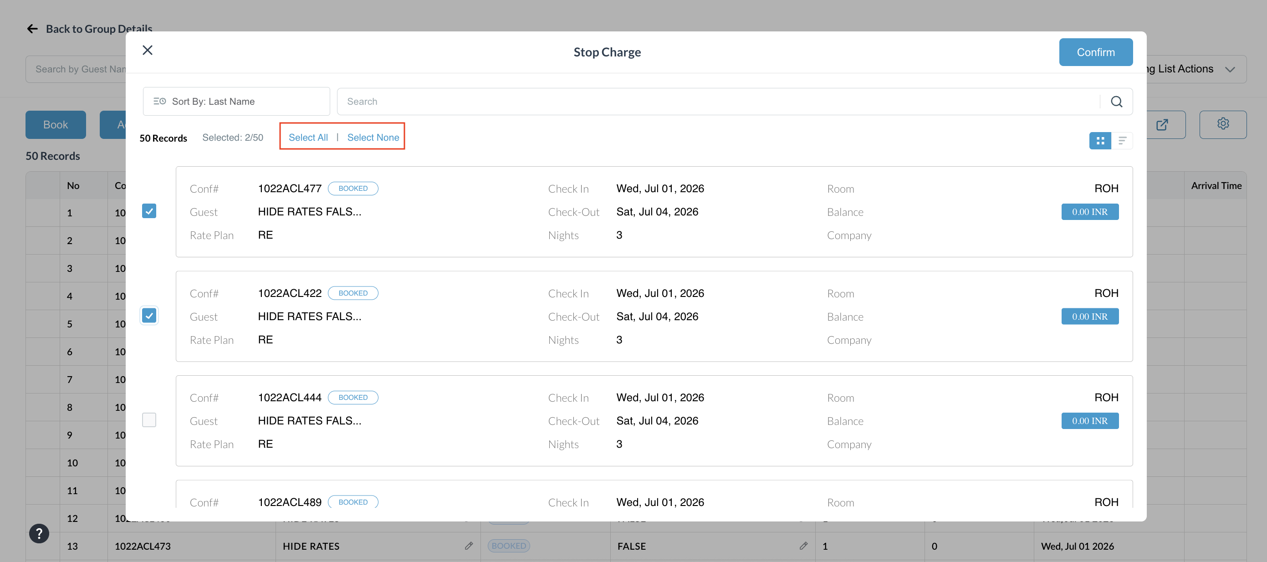This screenshot has width=1267, height=562.
Task: Confirm the stop charge selection
Action: 1096,52
